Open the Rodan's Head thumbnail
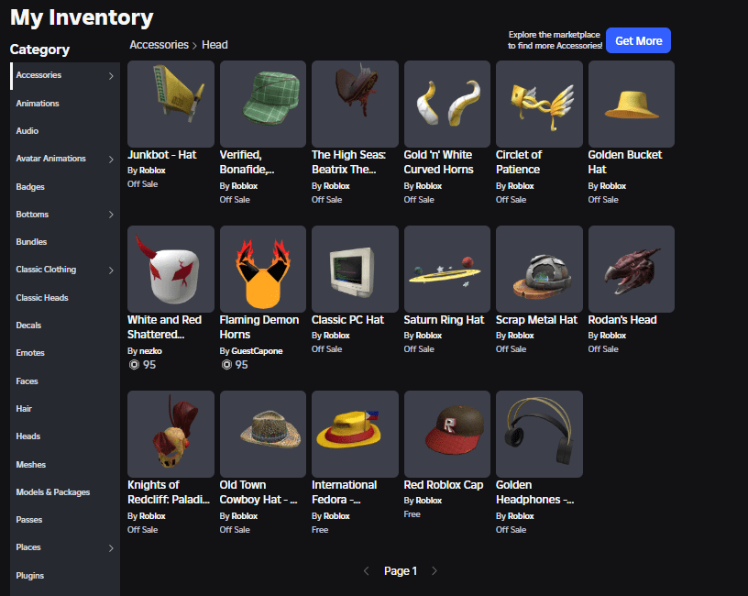Viewport: 748px width, 596px height. [x=631, y=269]
